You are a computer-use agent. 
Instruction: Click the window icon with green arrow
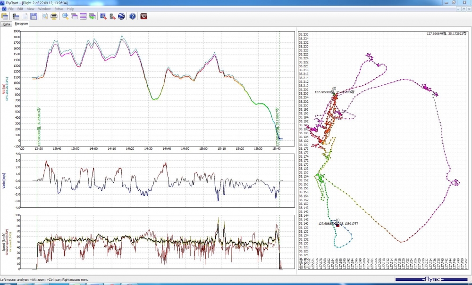[92, 16]
